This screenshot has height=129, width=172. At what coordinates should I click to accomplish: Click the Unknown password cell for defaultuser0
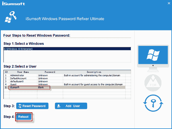click(x=50, y=81)
